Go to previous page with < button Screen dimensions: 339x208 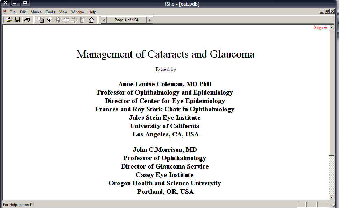coord(104,20)
